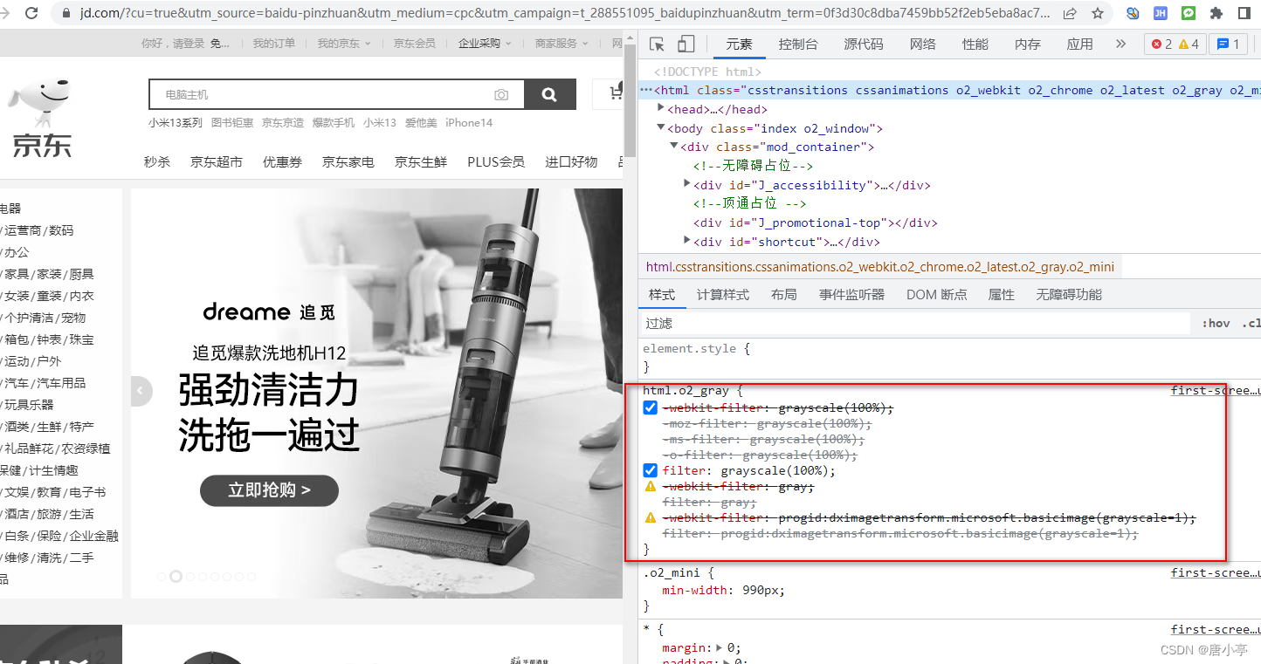Bookmark this page with the star icon
This screenshot has height=664, width=1261.
tap(1098, 13)
